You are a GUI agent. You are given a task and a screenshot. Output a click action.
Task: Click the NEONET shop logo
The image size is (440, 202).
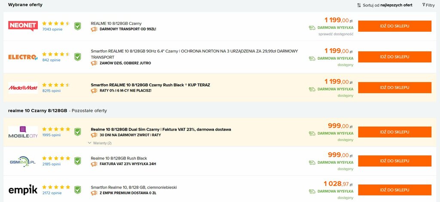coord(23,26)
